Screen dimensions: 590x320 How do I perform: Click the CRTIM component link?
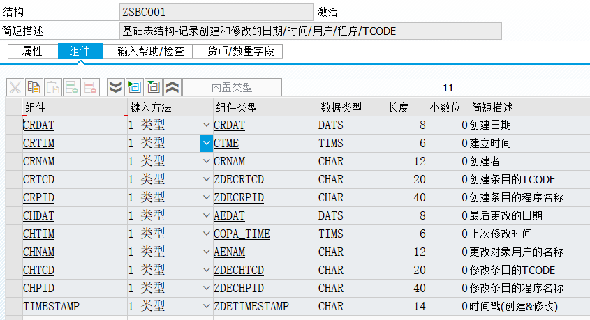pyautogui.click(x=39, y=143)
